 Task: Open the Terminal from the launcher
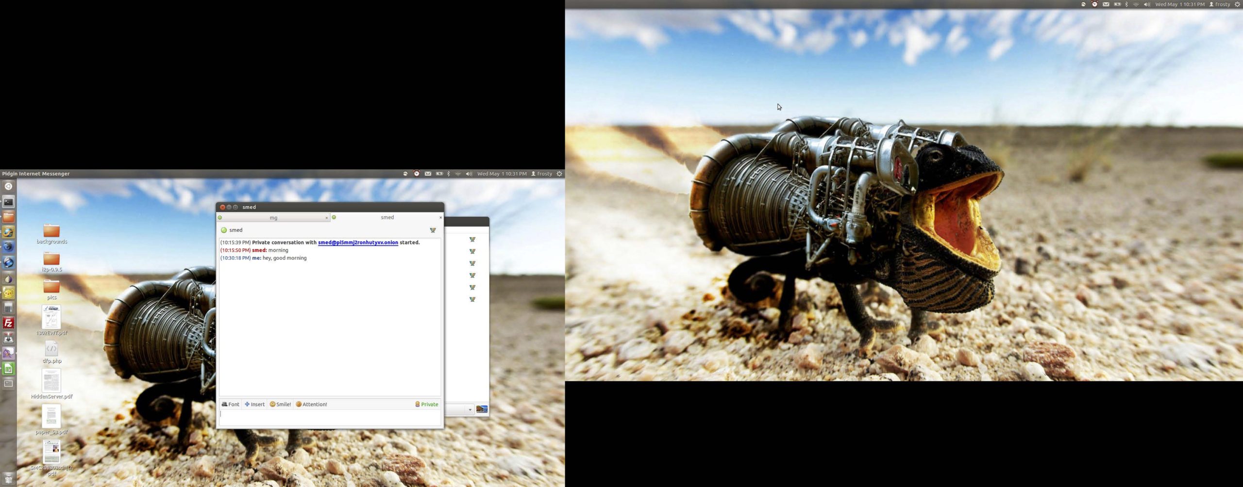click(8, 202)
